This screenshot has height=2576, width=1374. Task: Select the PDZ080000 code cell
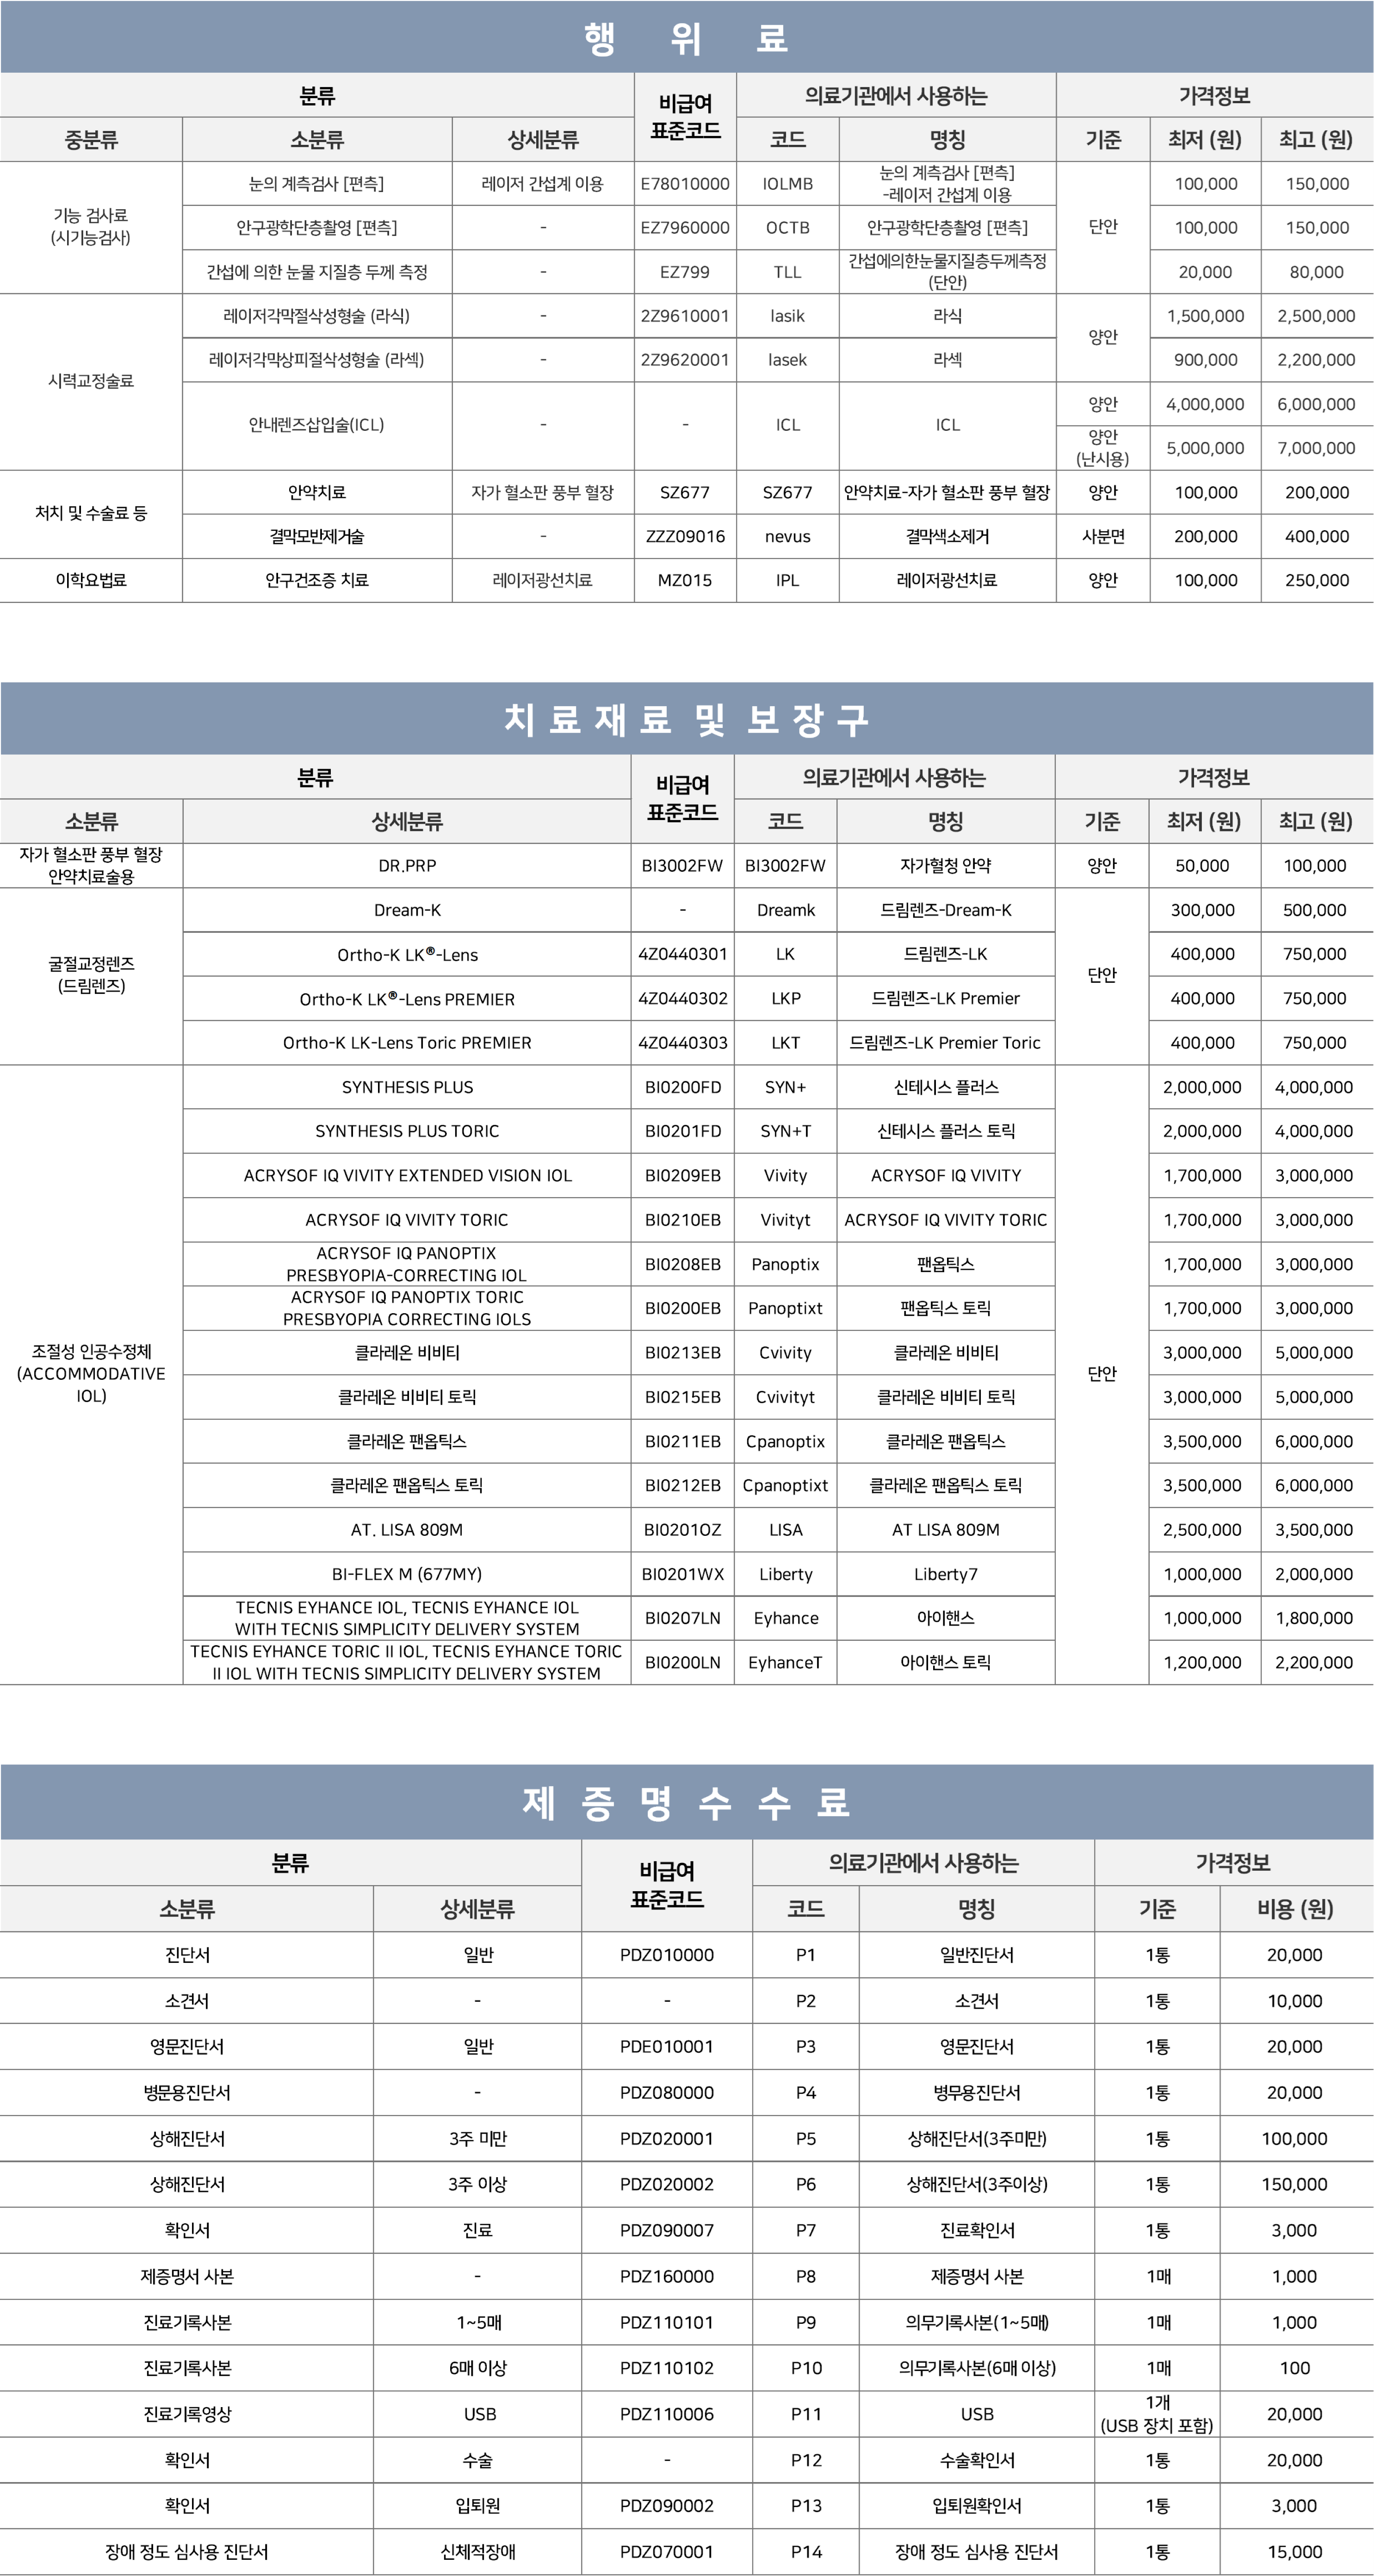click(667, 2093)
